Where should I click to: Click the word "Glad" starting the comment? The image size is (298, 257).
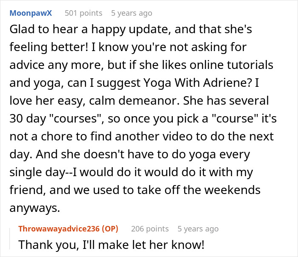pyautogui.click(x=21, y=30)
